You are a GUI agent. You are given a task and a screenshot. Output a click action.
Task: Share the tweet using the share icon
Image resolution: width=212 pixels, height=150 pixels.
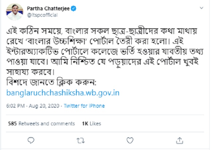[179, 140]
